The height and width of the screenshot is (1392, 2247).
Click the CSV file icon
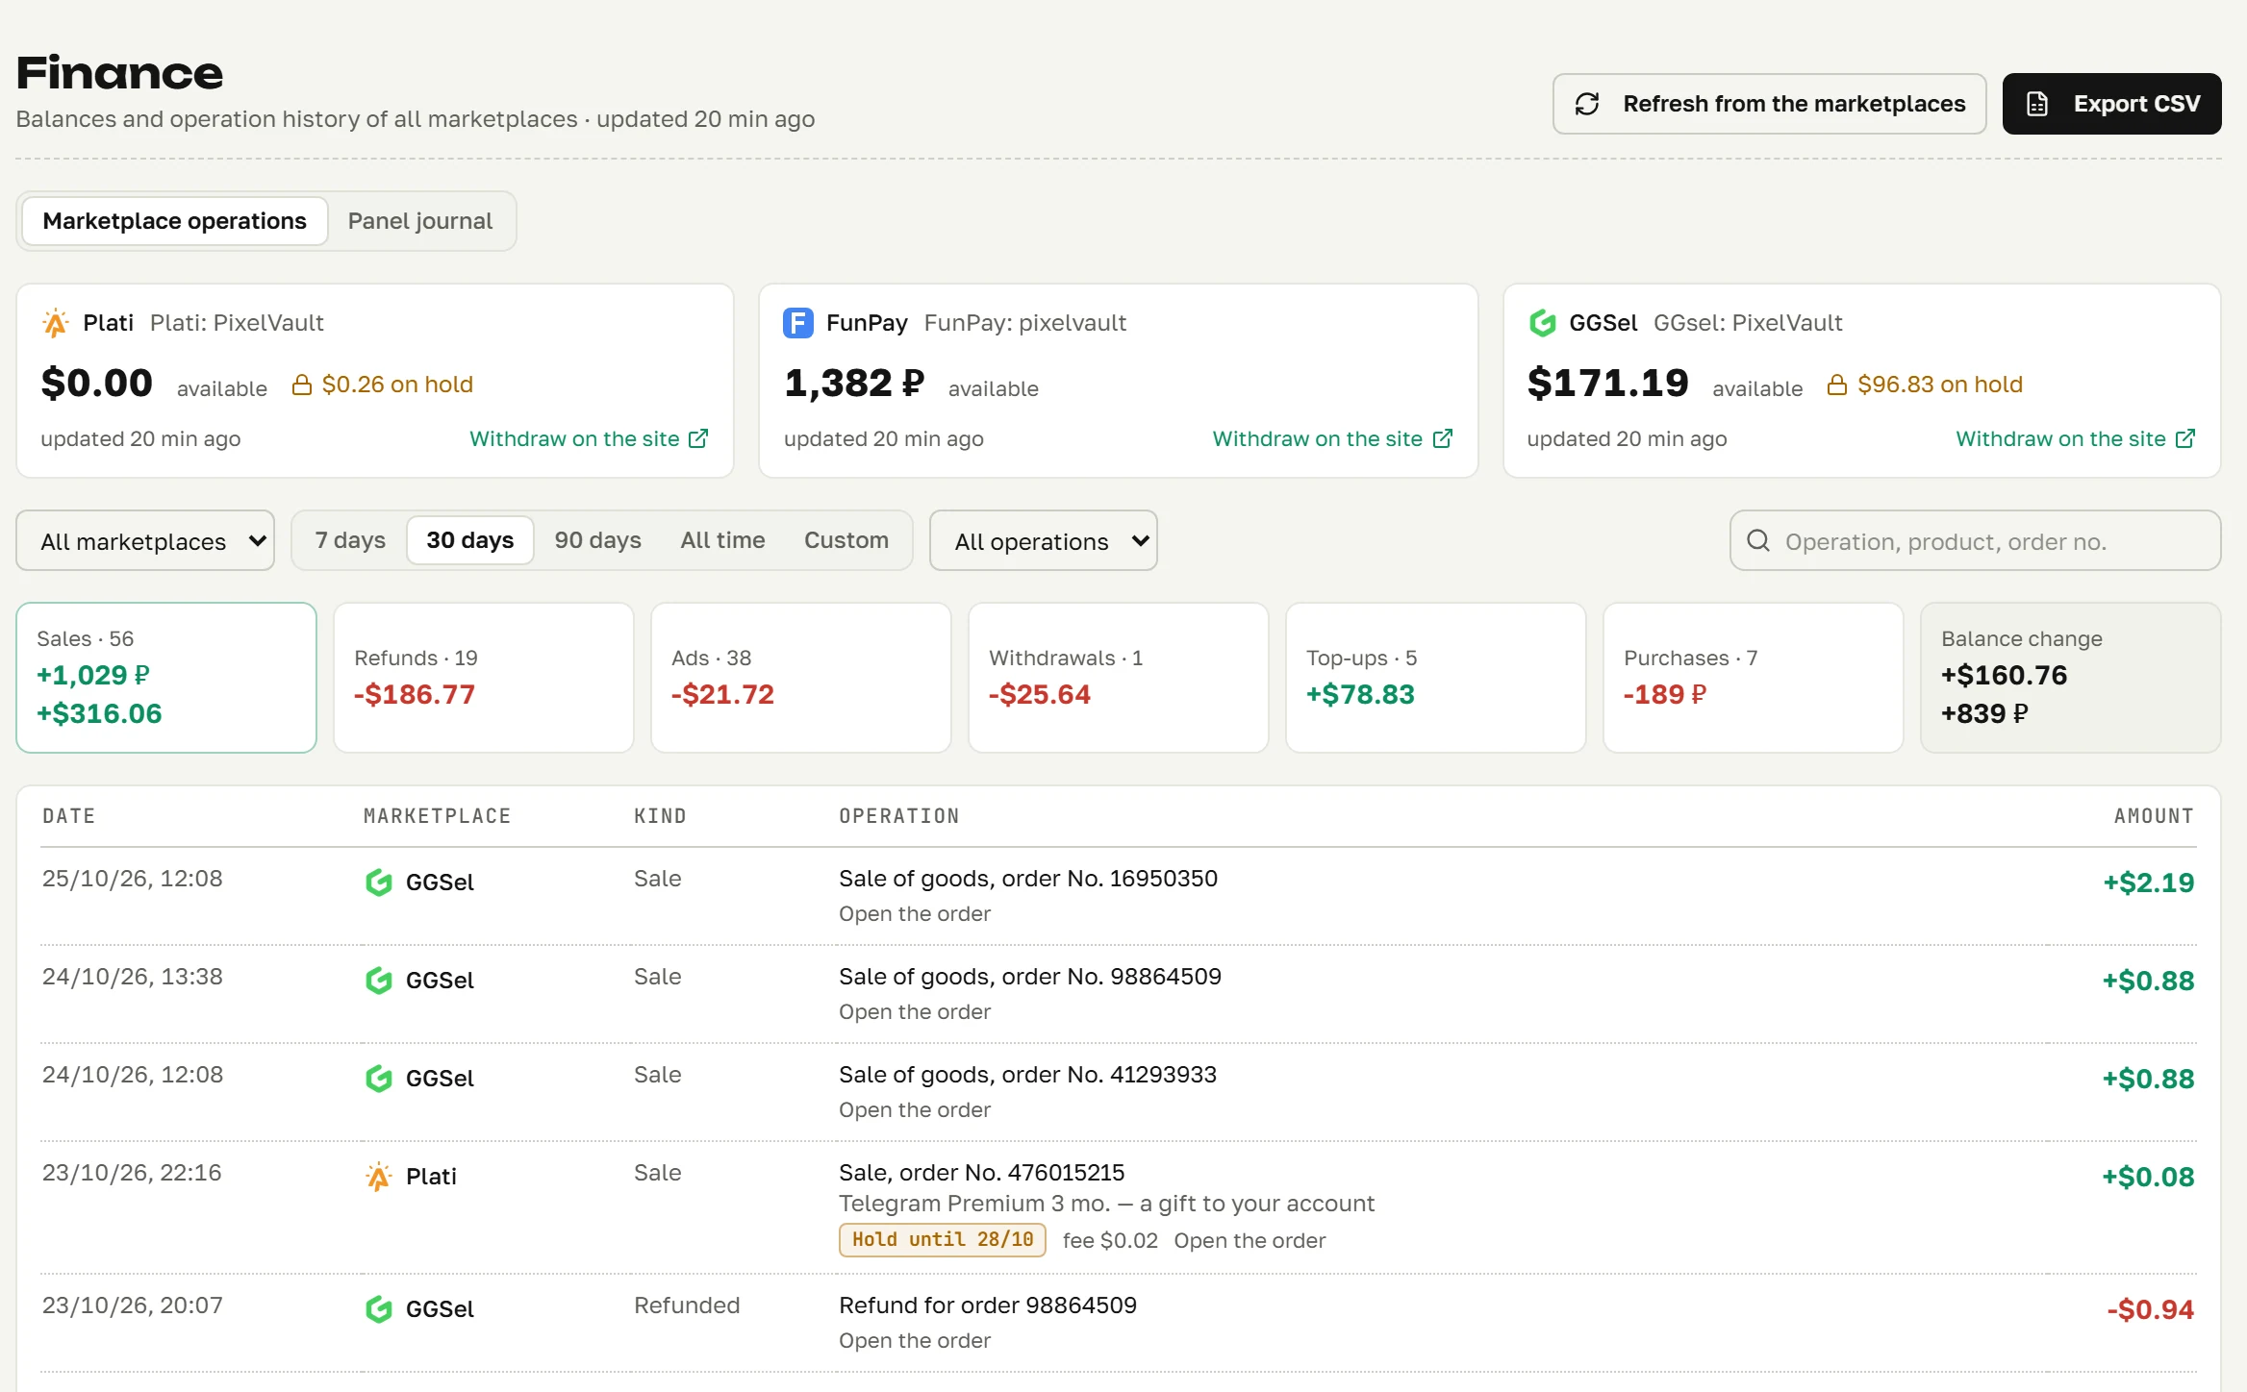tap(2037, 104)
